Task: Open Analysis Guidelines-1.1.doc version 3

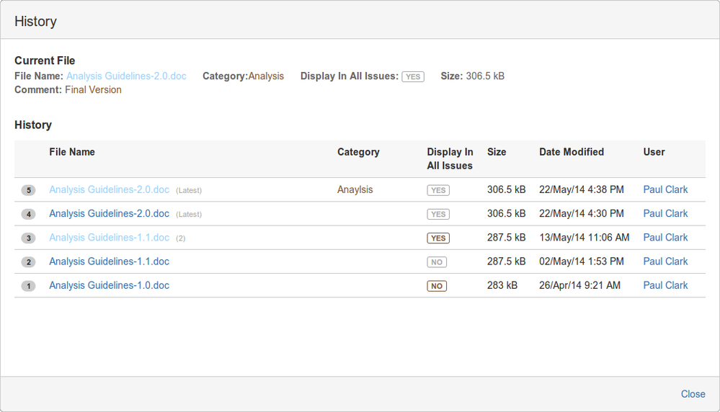Action: tap(110, 238)
